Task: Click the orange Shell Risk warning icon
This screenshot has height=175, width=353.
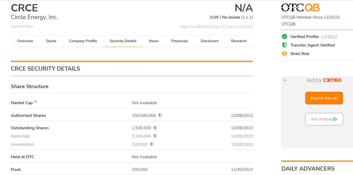Action: tap(284, 54)
